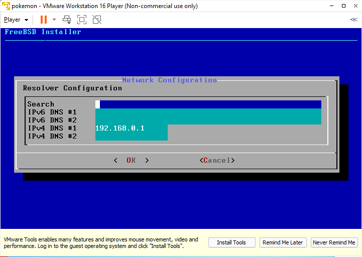This screenshot has height=257, width=362.
Task: Click the IPv4 DNS #1 label
Action: pyautogui.click(x=52, y=128)
